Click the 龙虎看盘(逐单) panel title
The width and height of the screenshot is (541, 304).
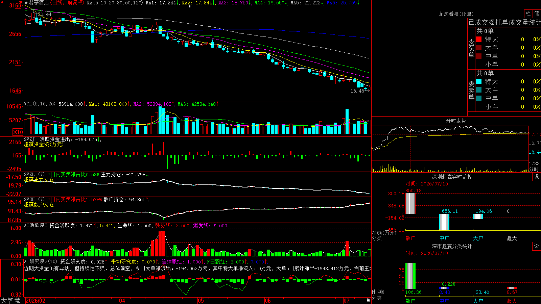point(456,14)
